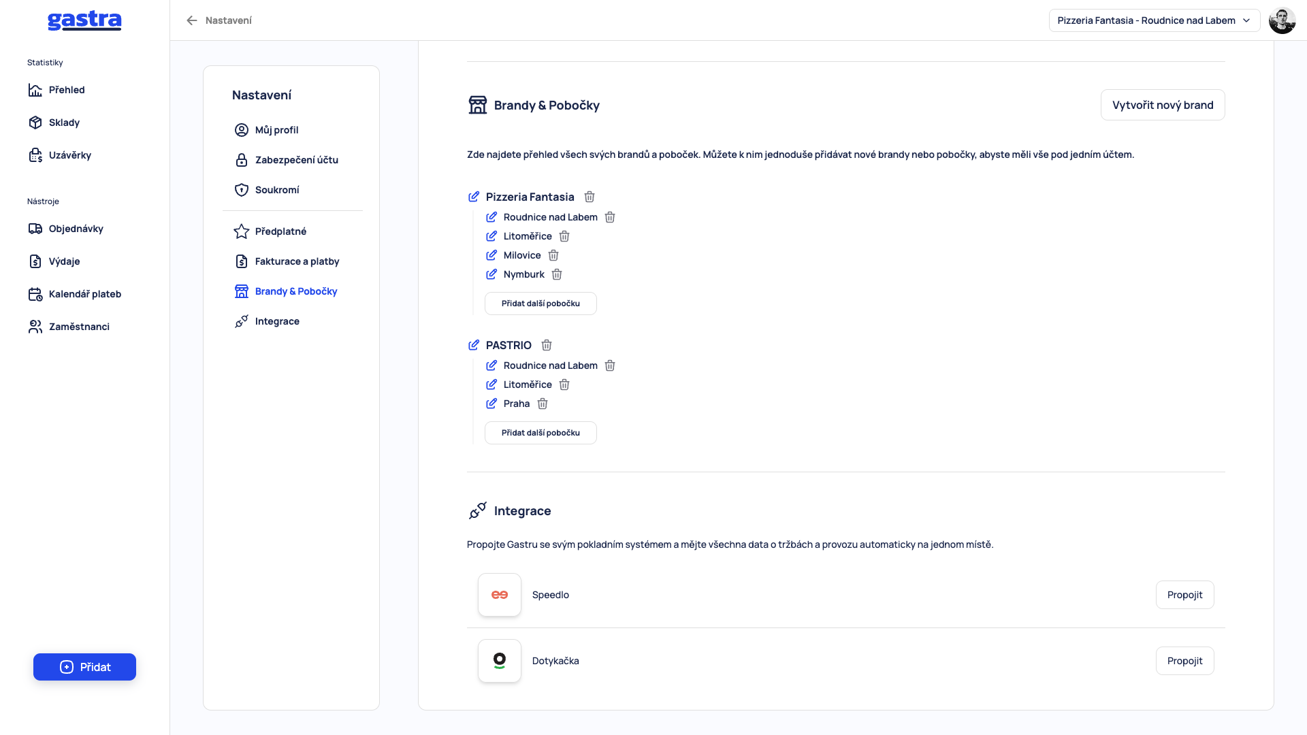
Task: Delete the Pizzeria Fantasia brand
Action: pyautogui.click(x=590, y=197)
